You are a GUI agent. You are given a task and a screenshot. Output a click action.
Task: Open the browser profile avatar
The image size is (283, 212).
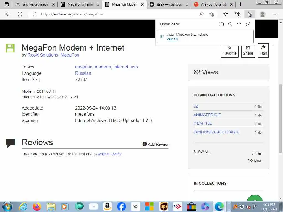tap(263, 14)
